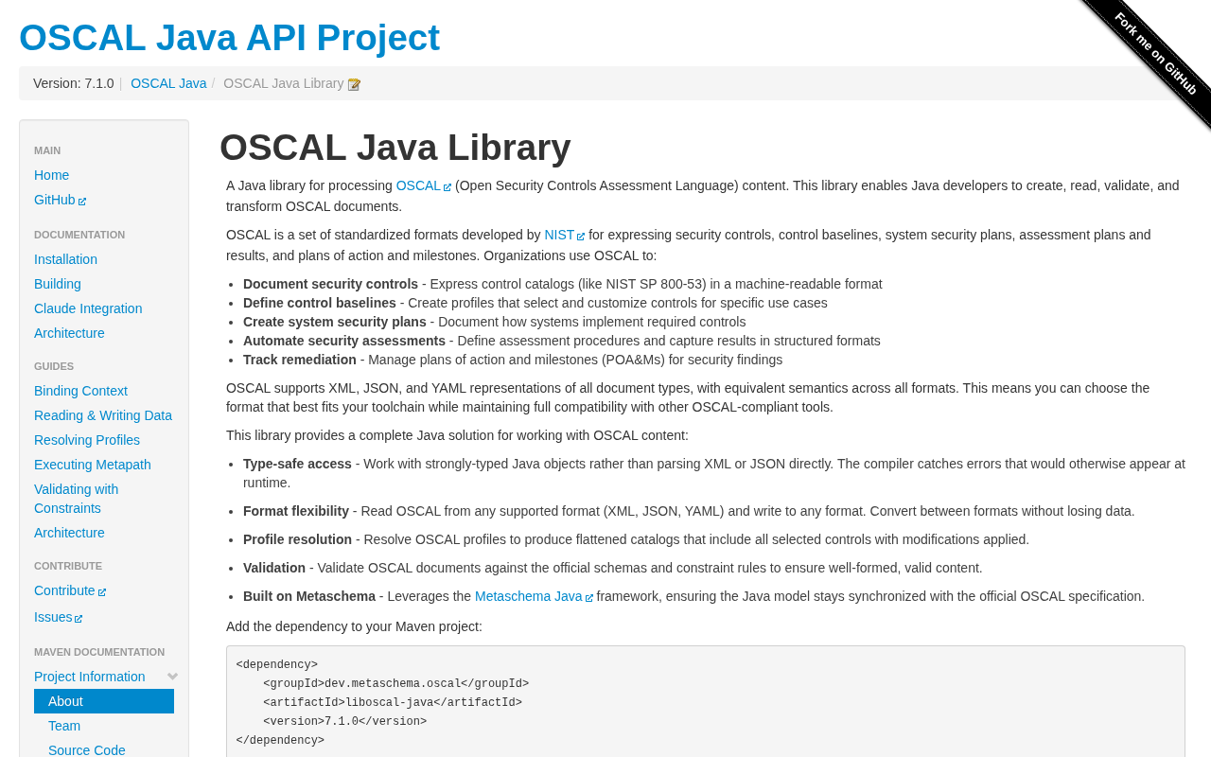Select the About sidebar item
Viewport: 1211px width, 757px height.
[x=65, y=701]
